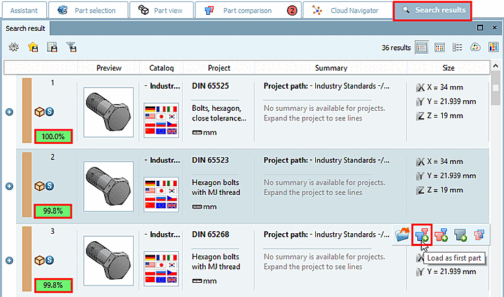Image resolution: width=504 pixels, height=297 pixels.
Task: Switch to the Part comparison tab
Action: (247, 10)
